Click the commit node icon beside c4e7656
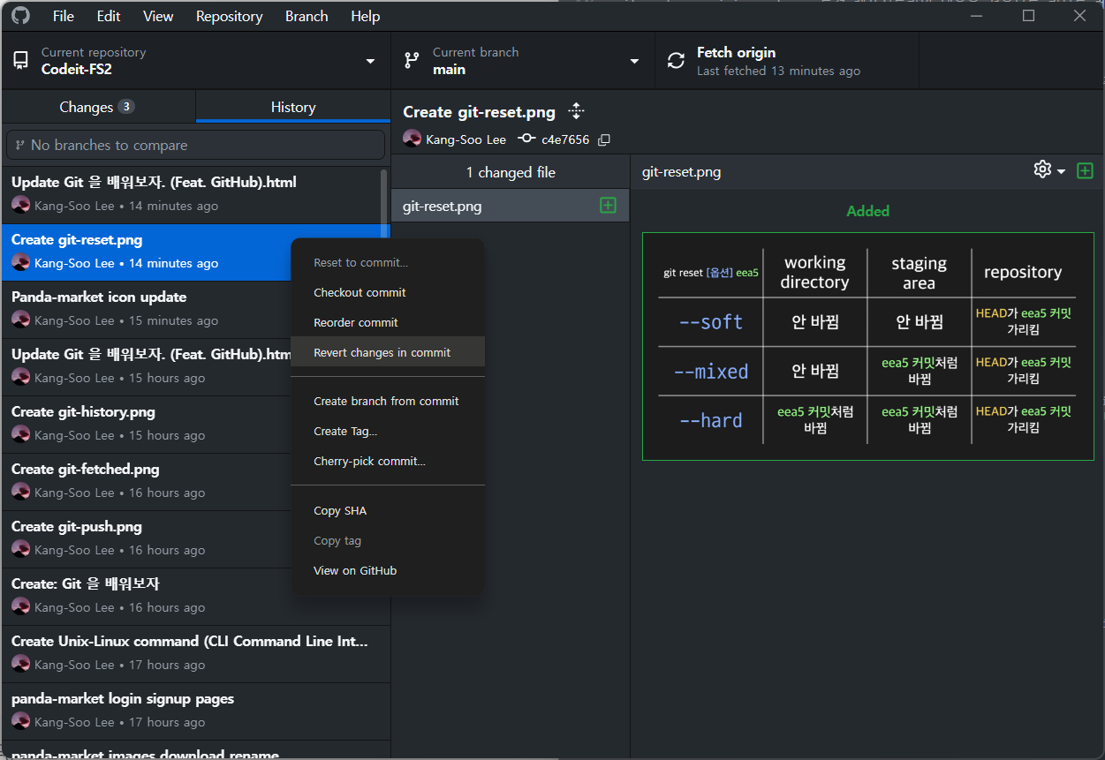 coord(527,139)
